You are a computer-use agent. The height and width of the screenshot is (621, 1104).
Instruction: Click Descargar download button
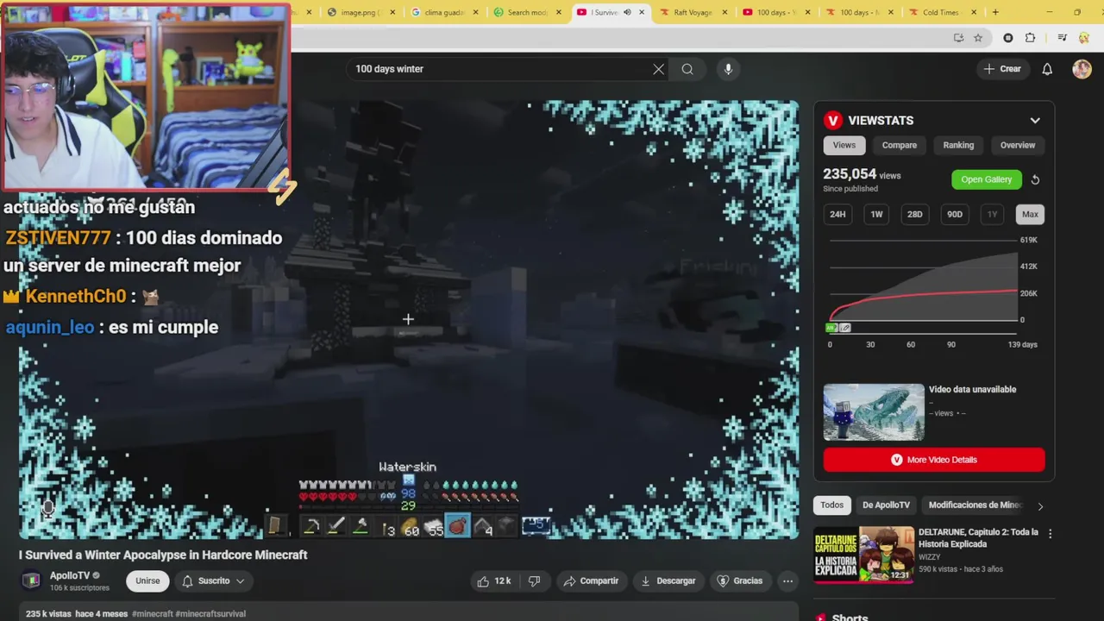pos(668,581)
